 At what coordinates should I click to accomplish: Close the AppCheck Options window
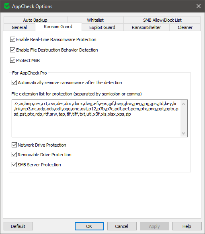[x=199, y=6]
